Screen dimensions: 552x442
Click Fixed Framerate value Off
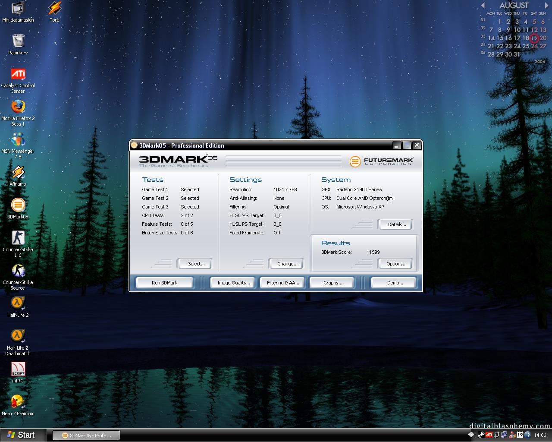277,233
